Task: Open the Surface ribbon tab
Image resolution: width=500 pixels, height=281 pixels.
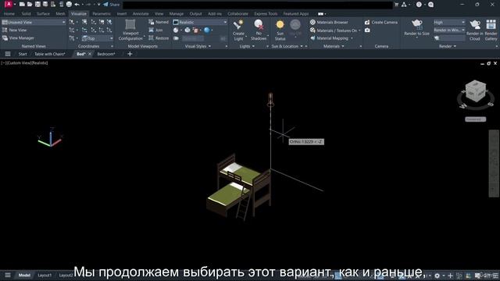Action: [x=43, y=14]
